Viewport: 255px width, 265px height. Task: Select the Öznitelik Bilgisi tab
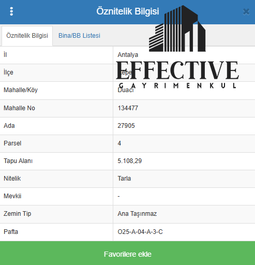click(27, 36)
